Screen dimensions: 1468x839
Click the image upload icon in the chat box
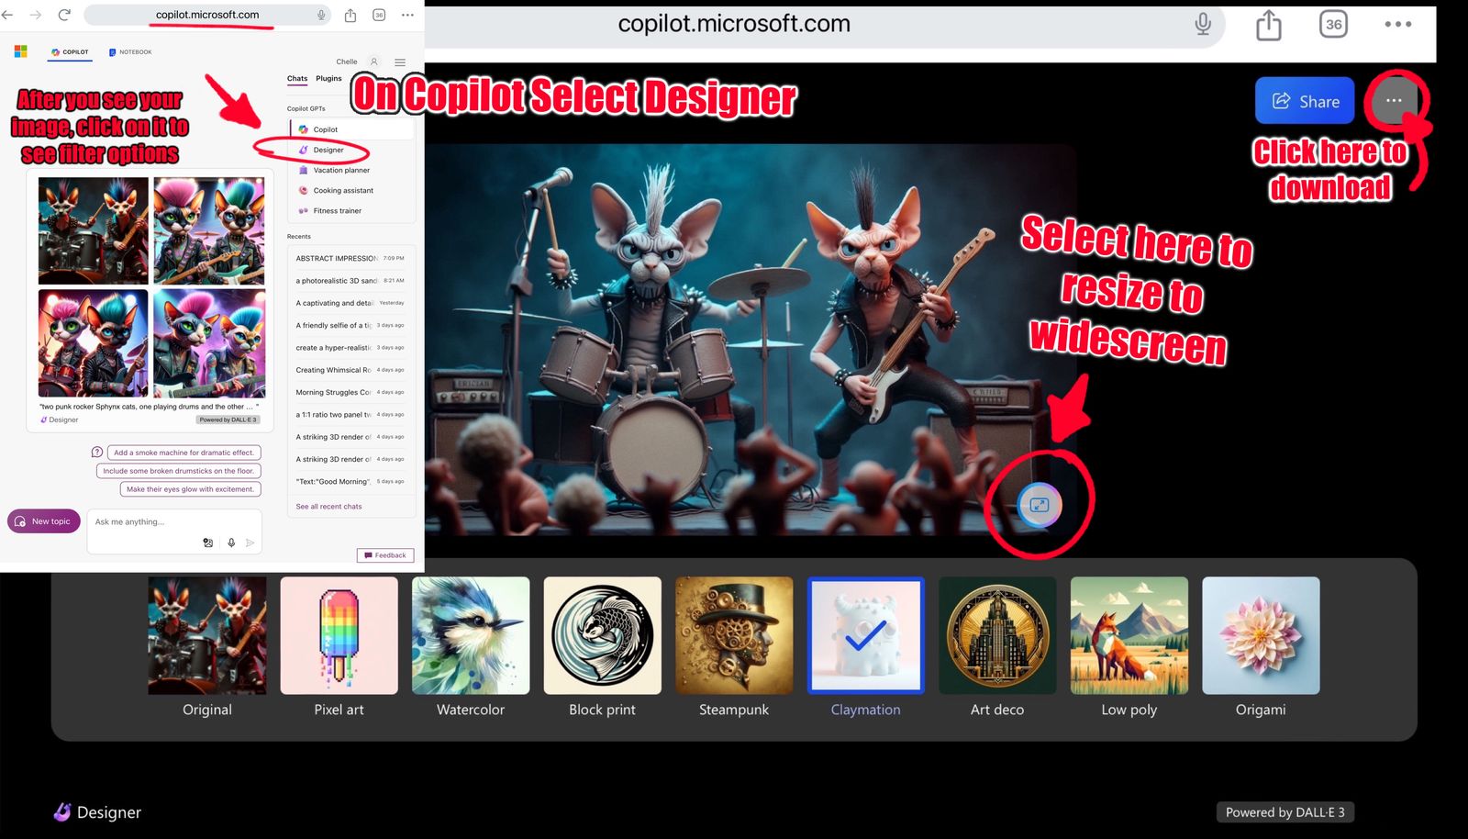pos(208,543)
